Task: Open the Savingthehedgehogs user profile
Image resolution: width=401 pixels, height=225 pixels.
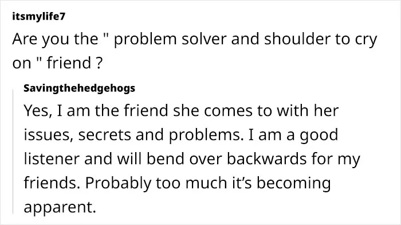Action: click(x=79, y=88)
